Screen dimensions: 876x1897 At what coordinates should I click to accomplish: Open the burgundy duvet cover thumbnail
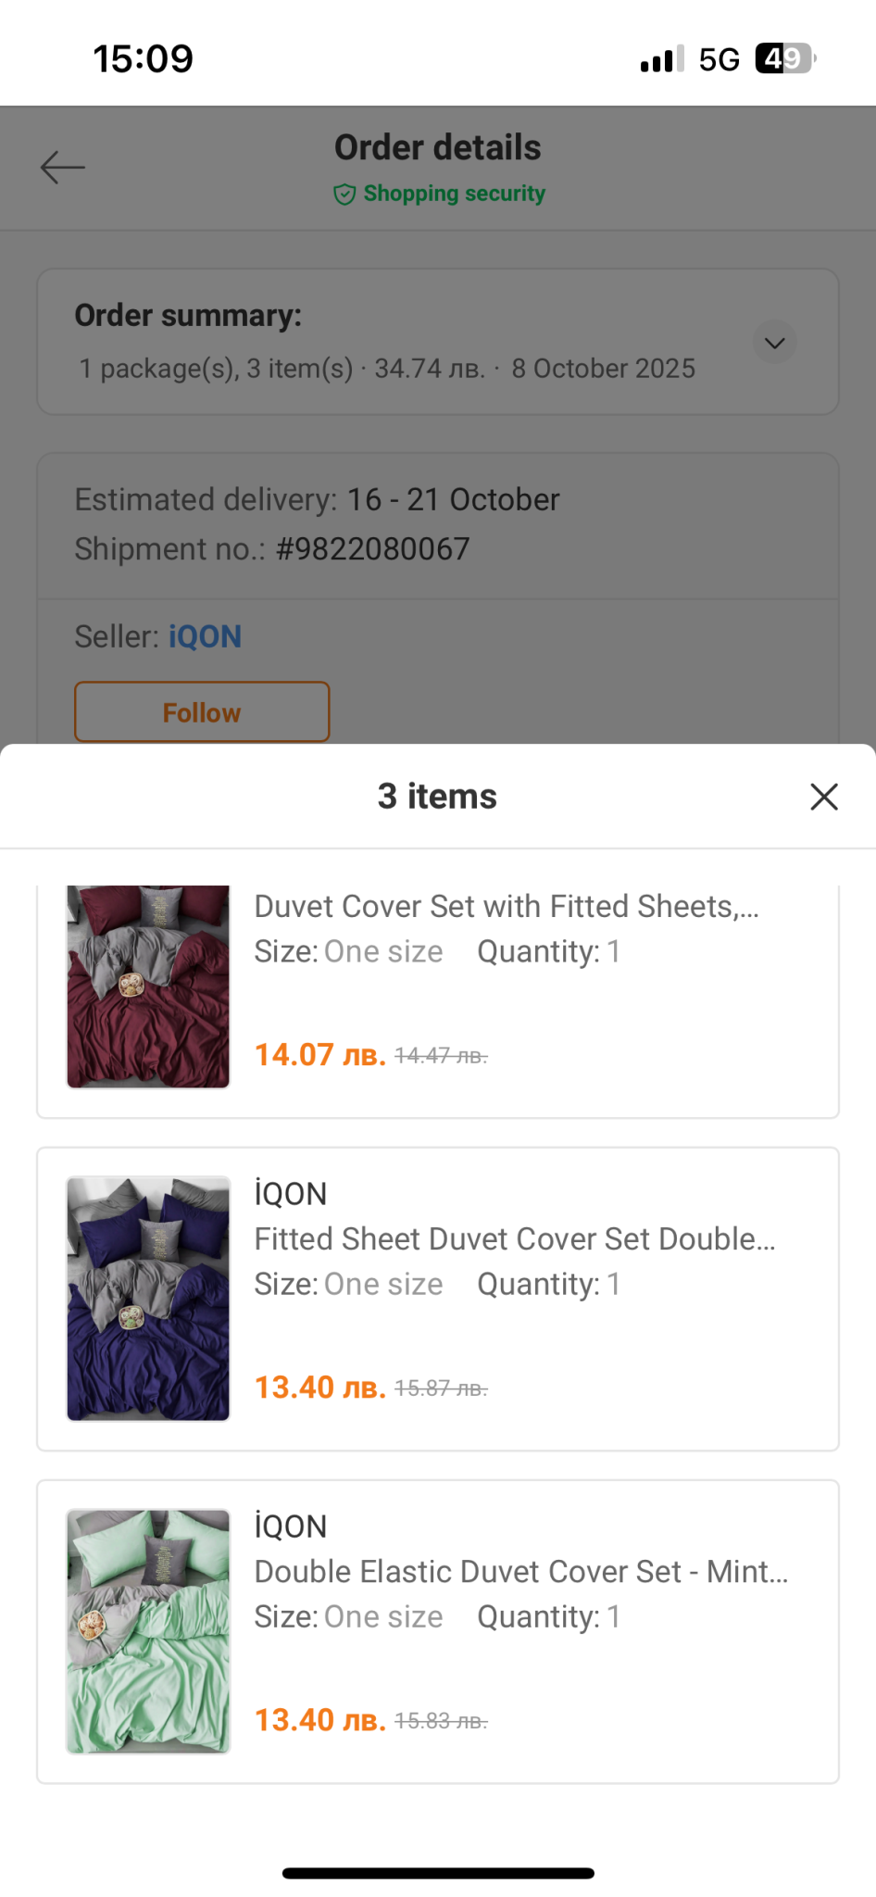point(148,986)
